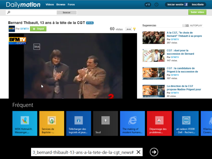Open BFMTV link under video title

[x=25, y=29]
